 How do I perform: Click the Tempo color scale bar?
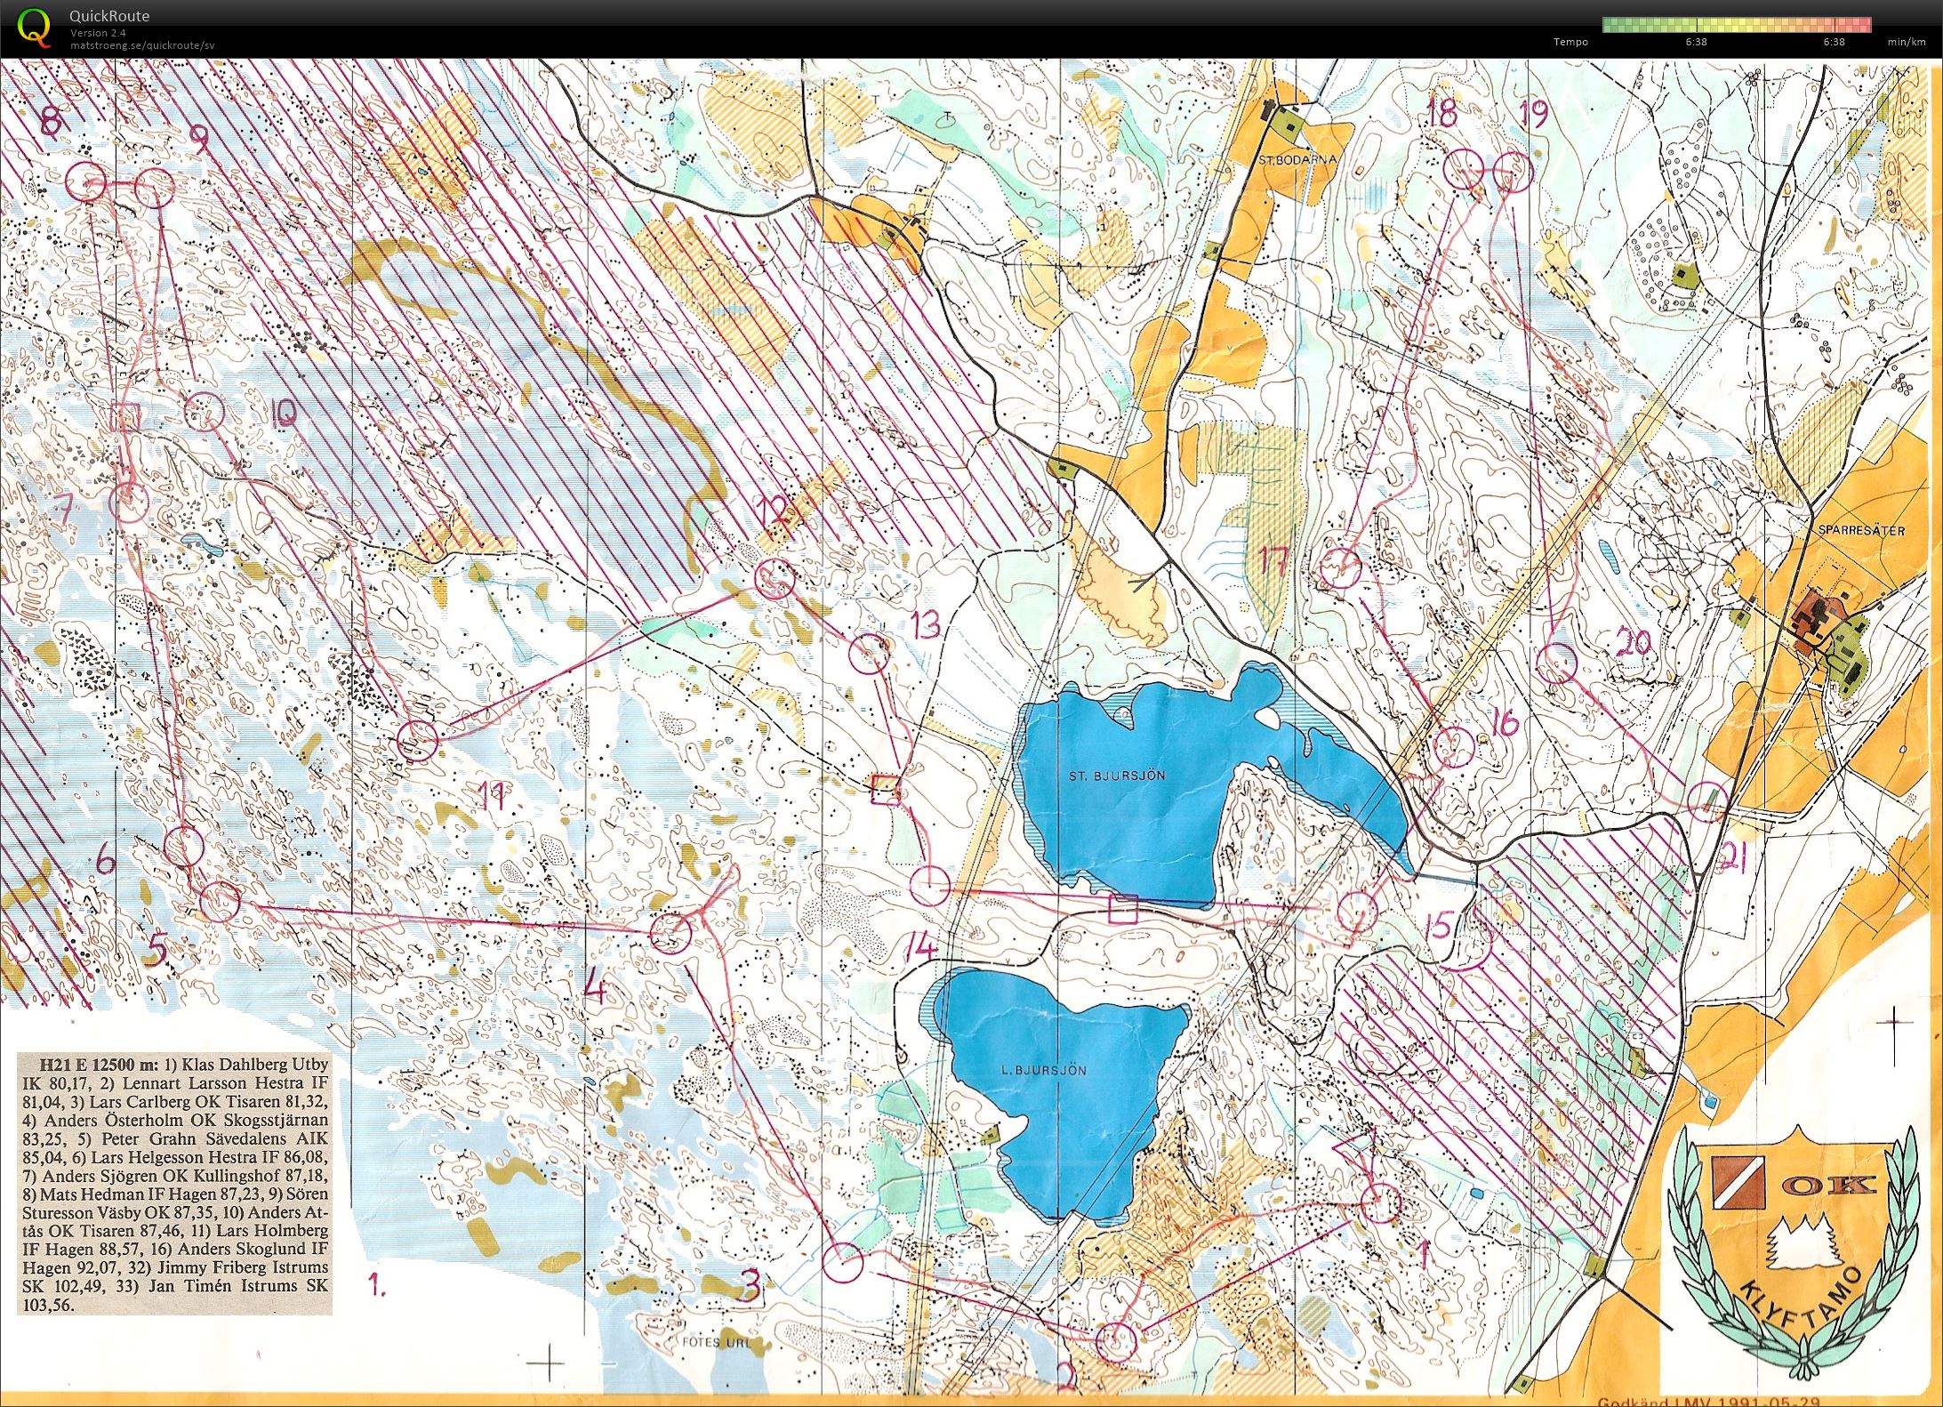coord(1737,25)
